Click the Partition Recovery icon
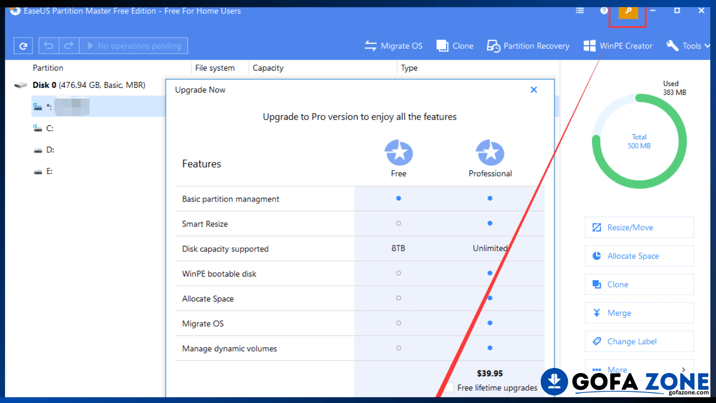The image size is (716, 403). click(x=493, y=46)
